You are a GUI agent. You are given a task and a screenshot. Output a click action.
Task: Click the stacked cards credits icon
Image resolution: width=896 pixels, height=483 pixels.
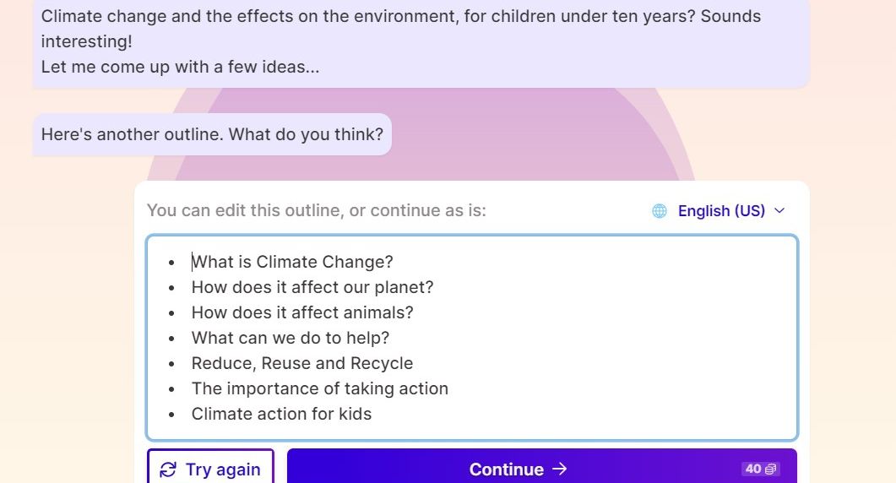click(770, 469)
